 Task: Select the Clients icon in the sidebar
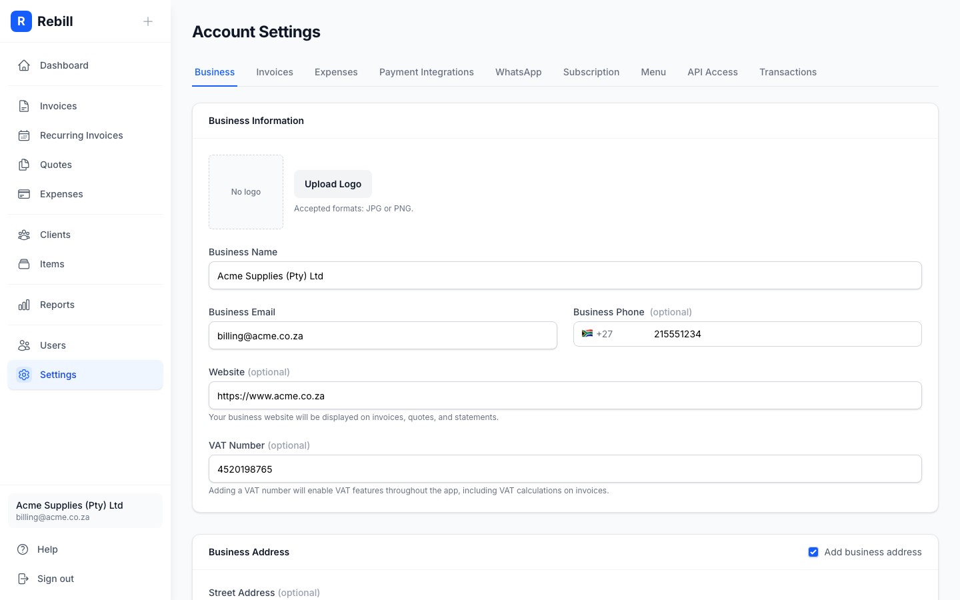click(x=24, y=235)
